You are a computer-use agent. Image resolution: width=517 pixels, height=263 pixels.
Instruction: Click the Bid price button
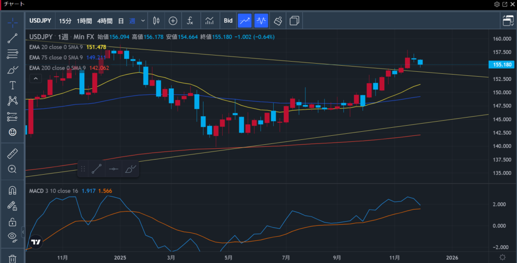228,21
